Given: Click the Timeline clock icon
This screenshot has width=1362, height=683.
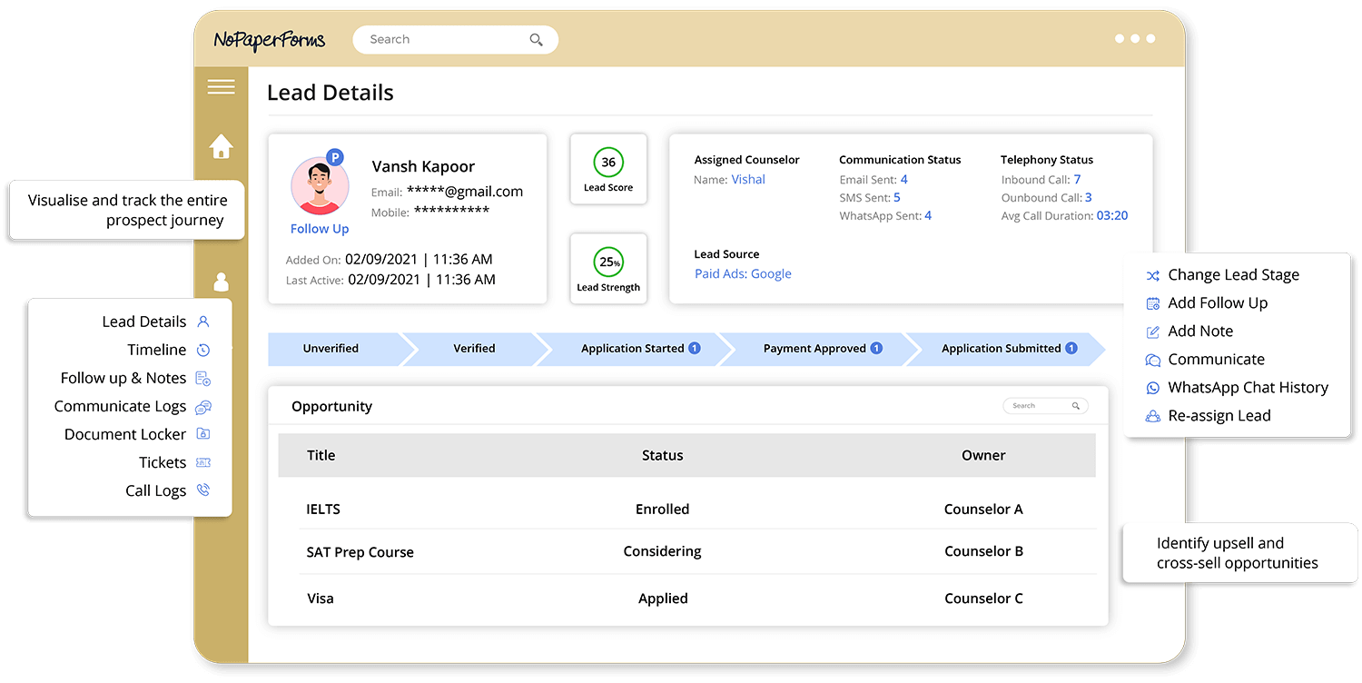Looking at the screenshot, I should click(x=203, y=350).
